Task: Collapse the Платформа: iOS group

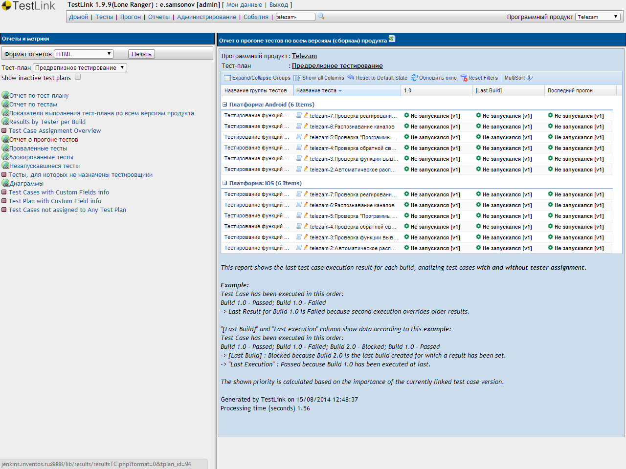Action: pyautogui.click(x=225, y=183)
